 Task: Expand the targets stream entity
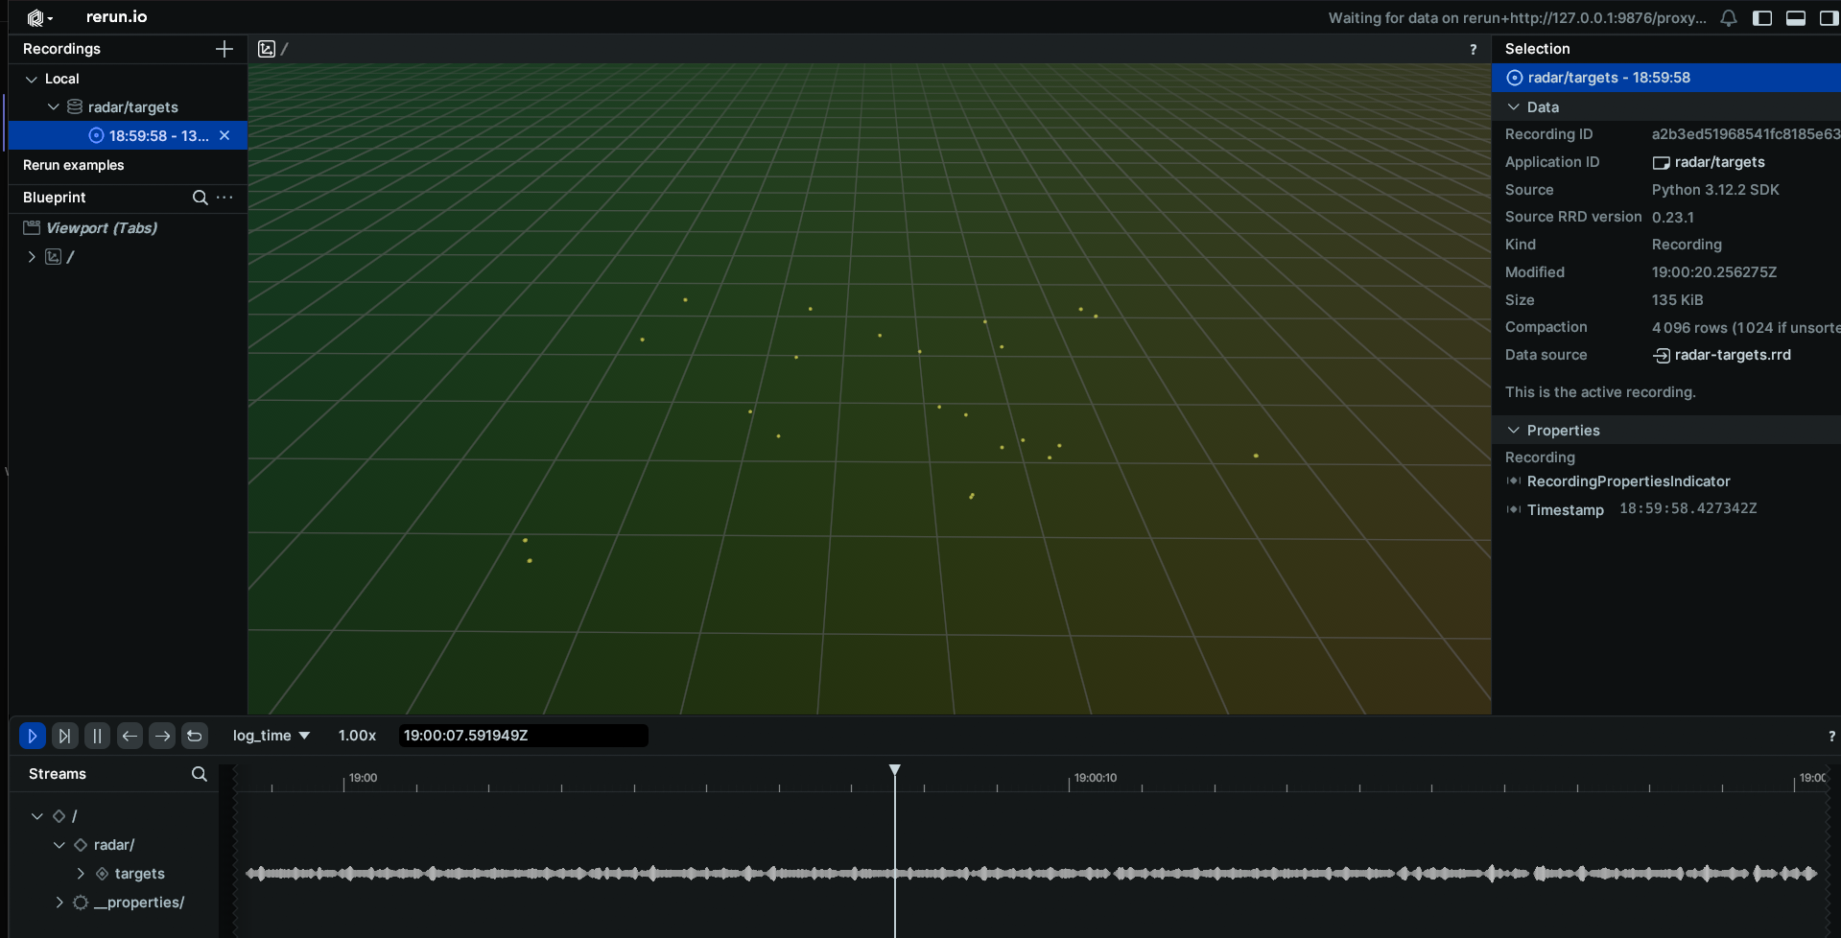(x=81, y=874)
